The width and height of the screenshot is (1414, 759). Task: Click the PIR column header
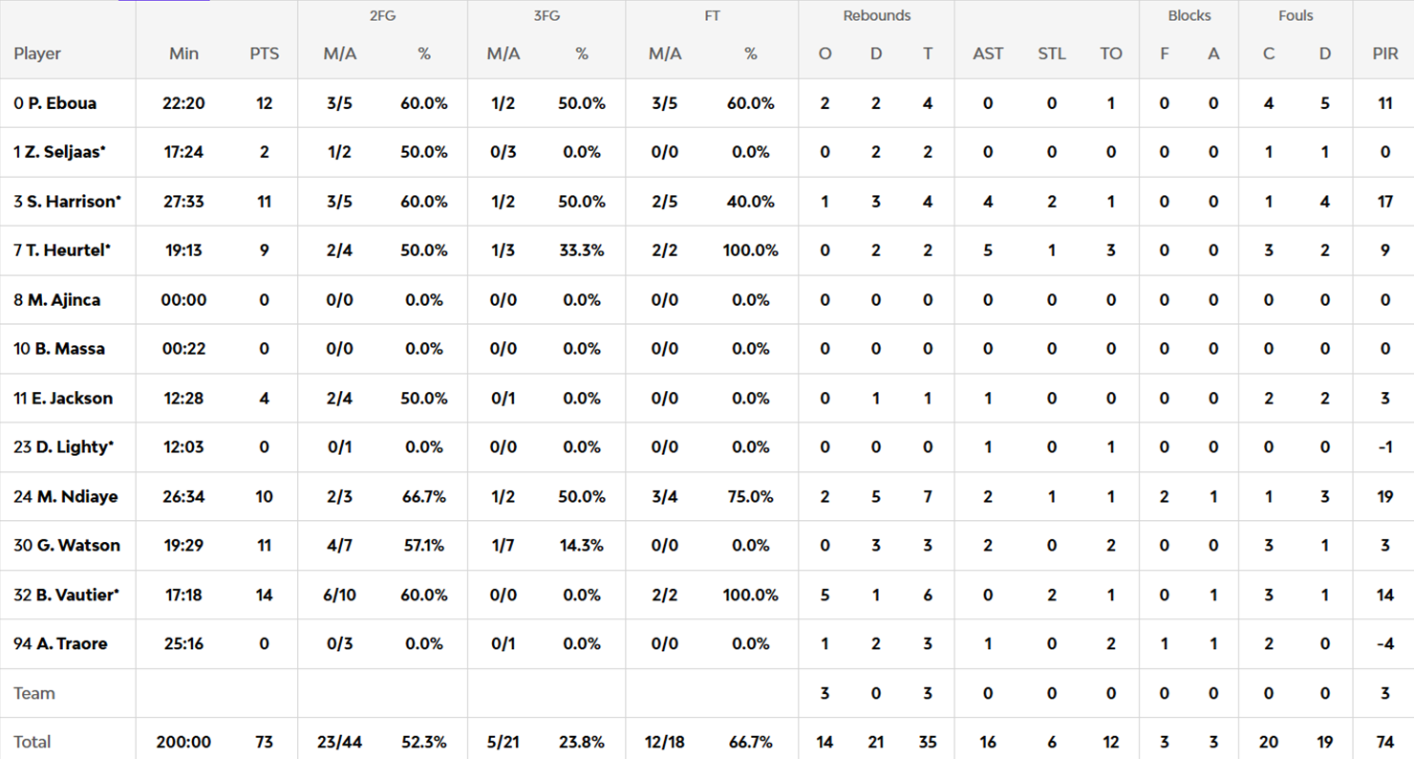[x=1384, y=54]
